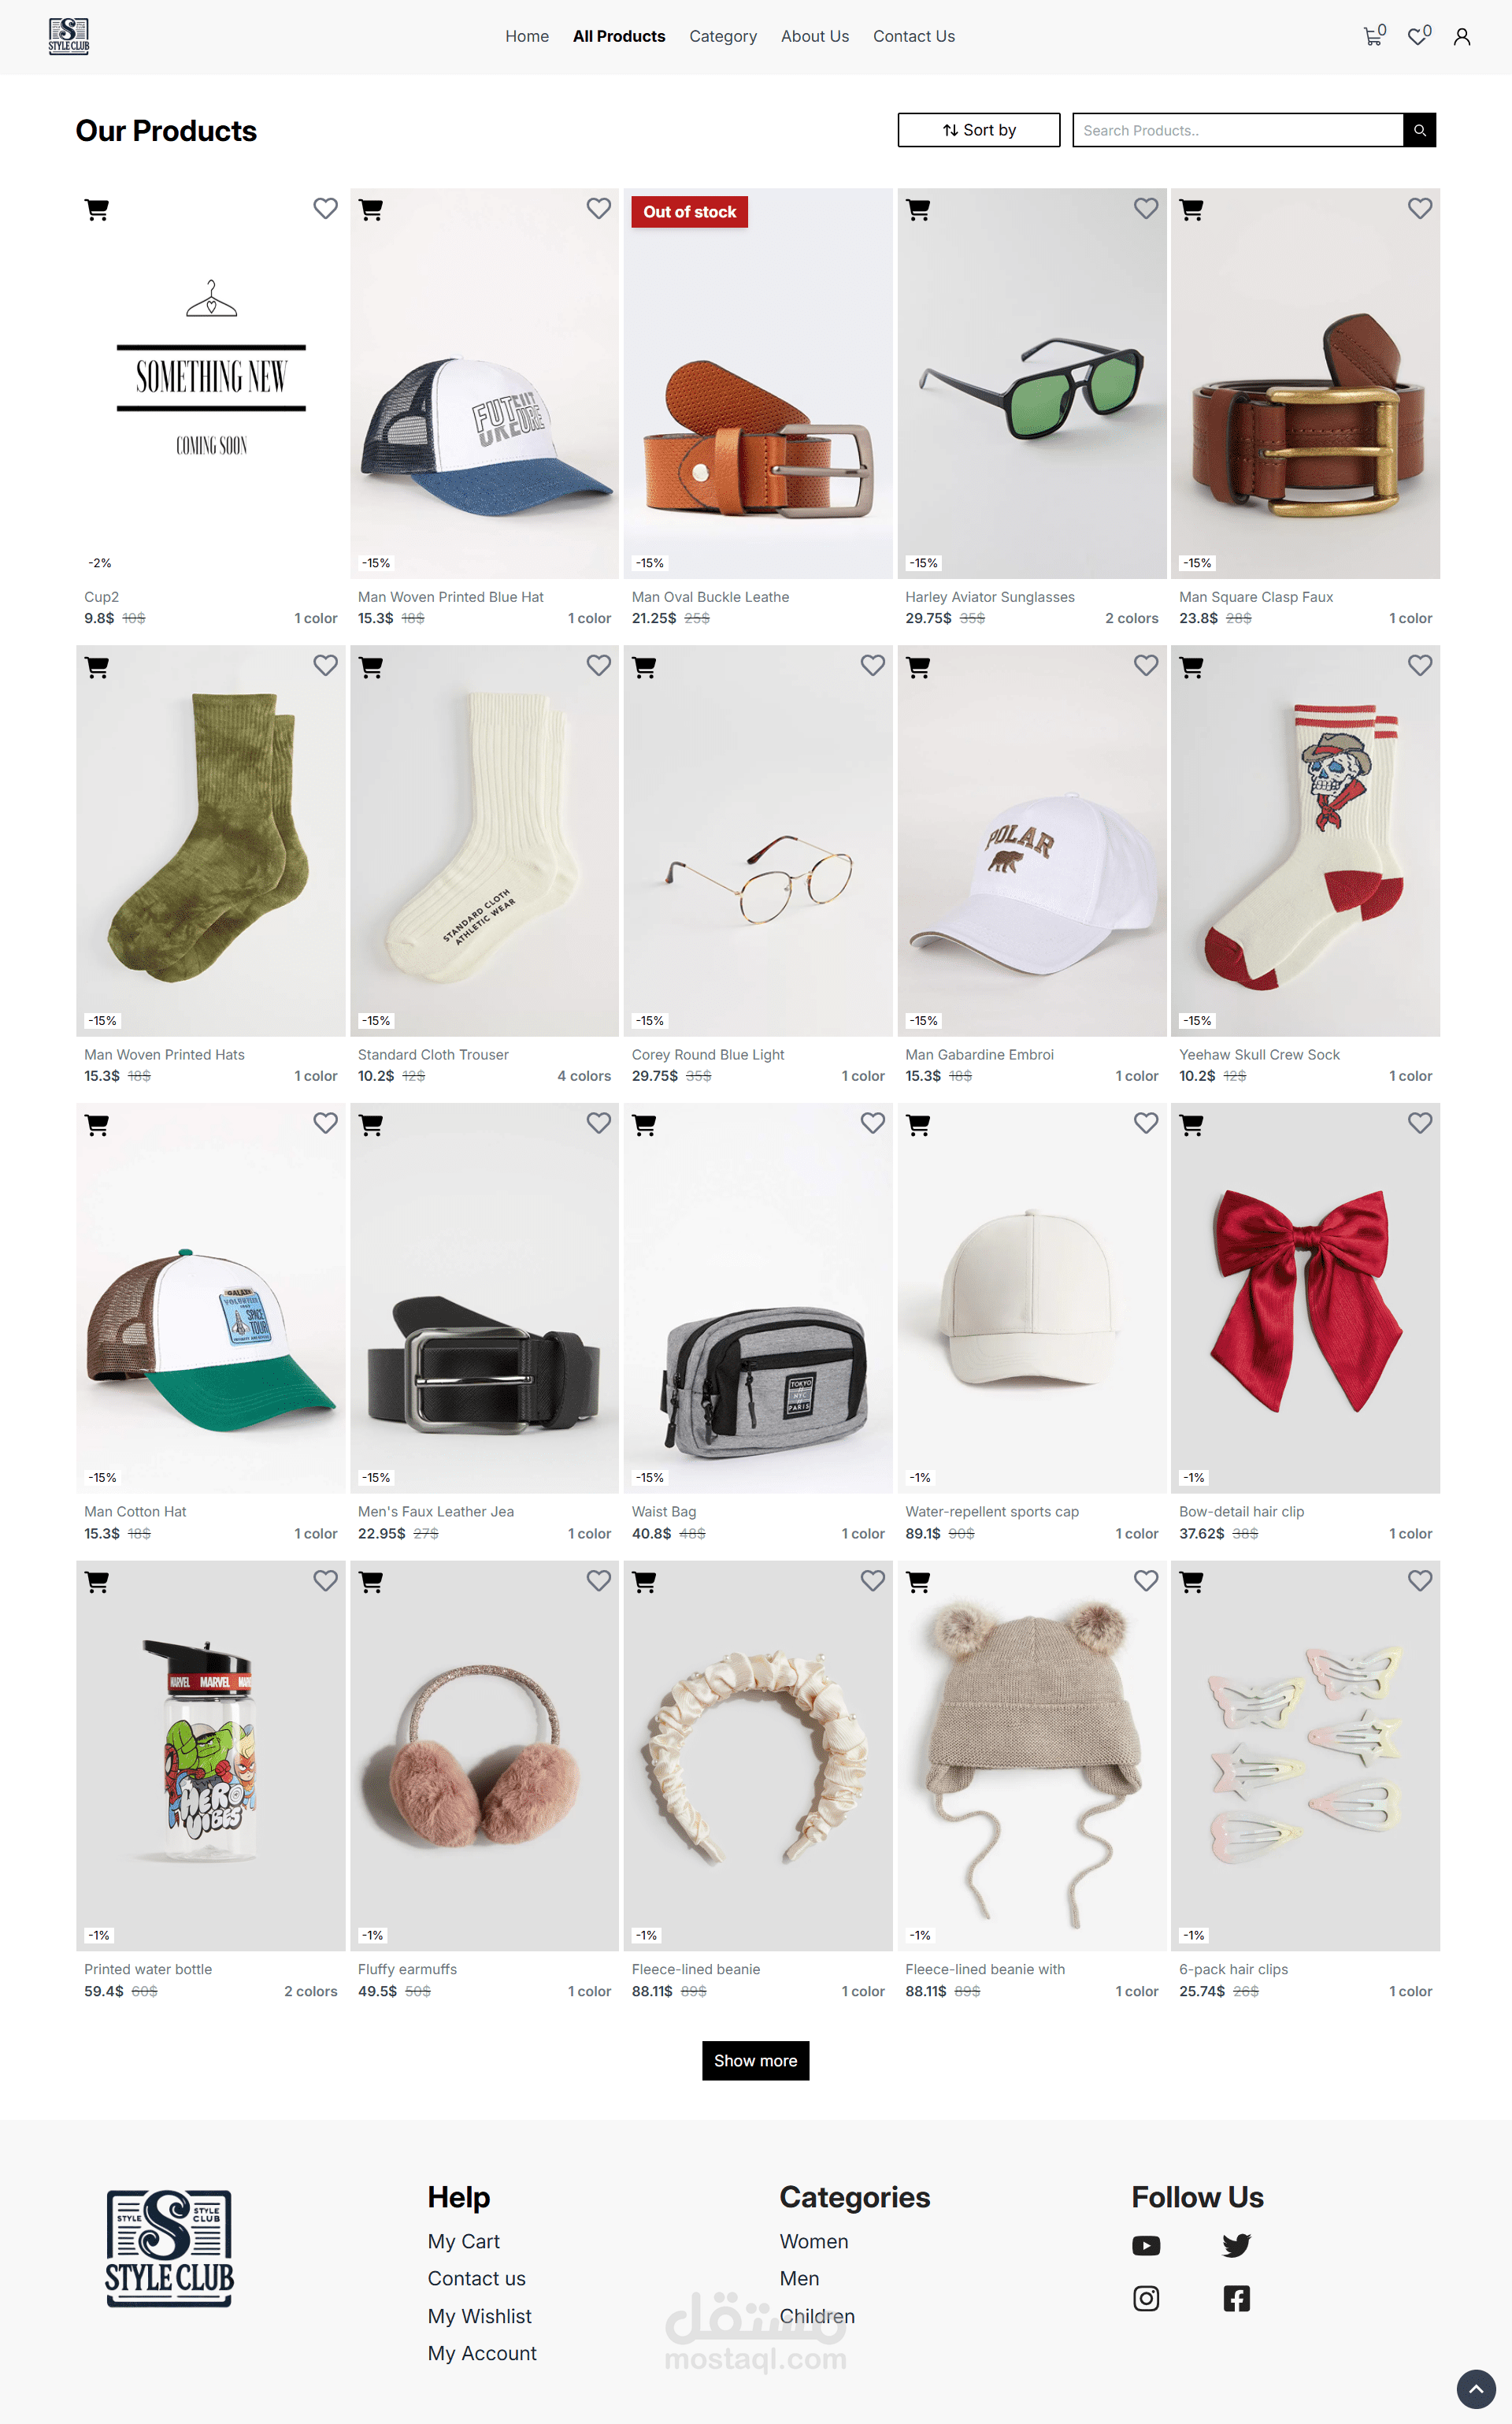Click the search magnifier button
1512x2424 pixels.
1419,130
